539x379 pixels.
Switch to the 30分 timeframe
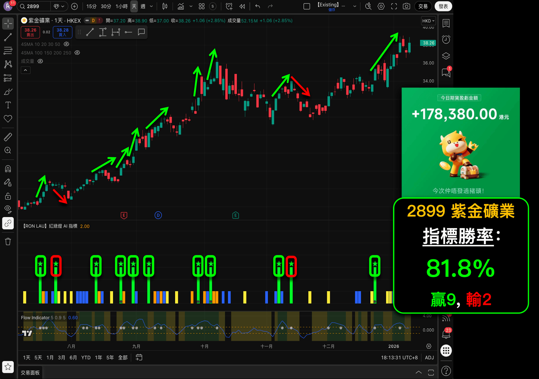click(x=106, y=6)
